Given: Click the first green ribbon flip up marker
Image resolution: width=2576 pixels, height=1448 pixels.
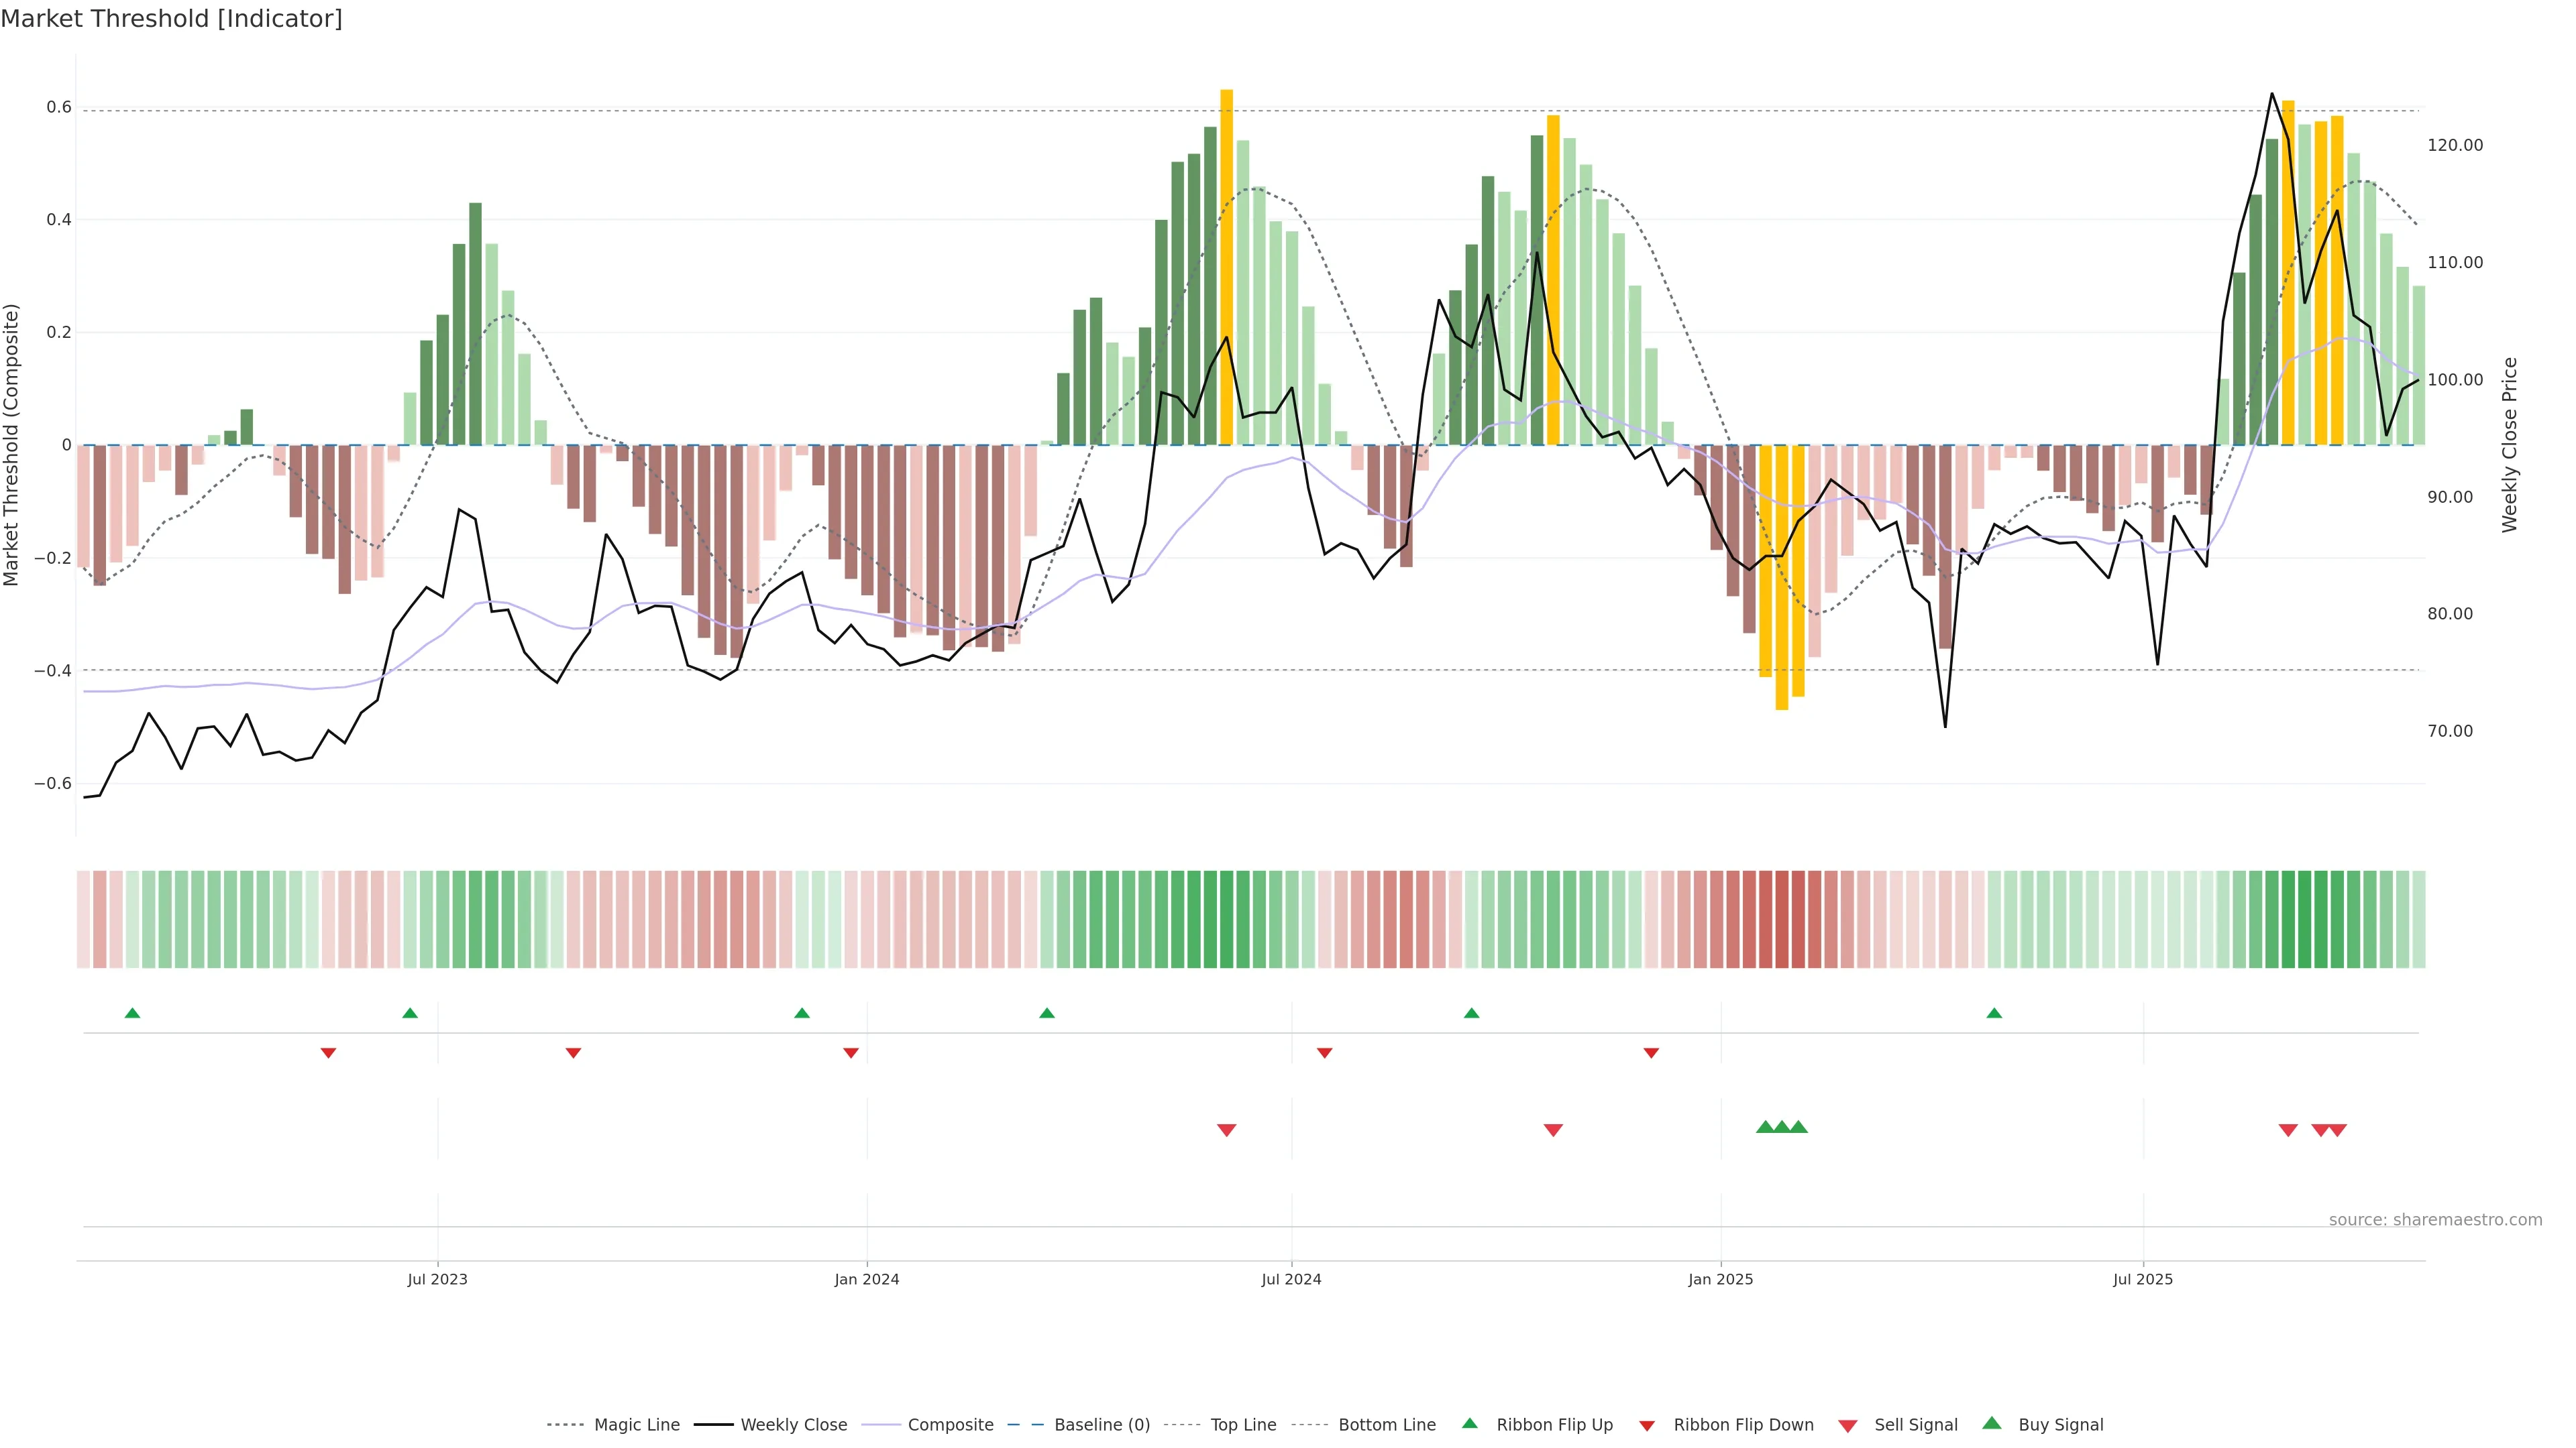Looking at the screenshot, I should 132,1014.
